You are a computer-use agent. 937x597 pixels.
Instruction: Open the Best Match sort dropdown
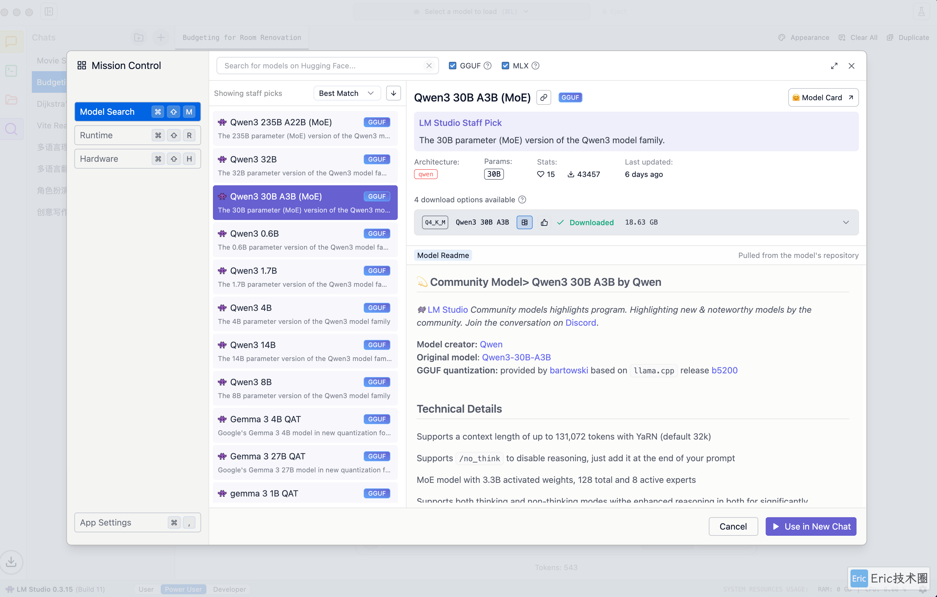(346, 93)
